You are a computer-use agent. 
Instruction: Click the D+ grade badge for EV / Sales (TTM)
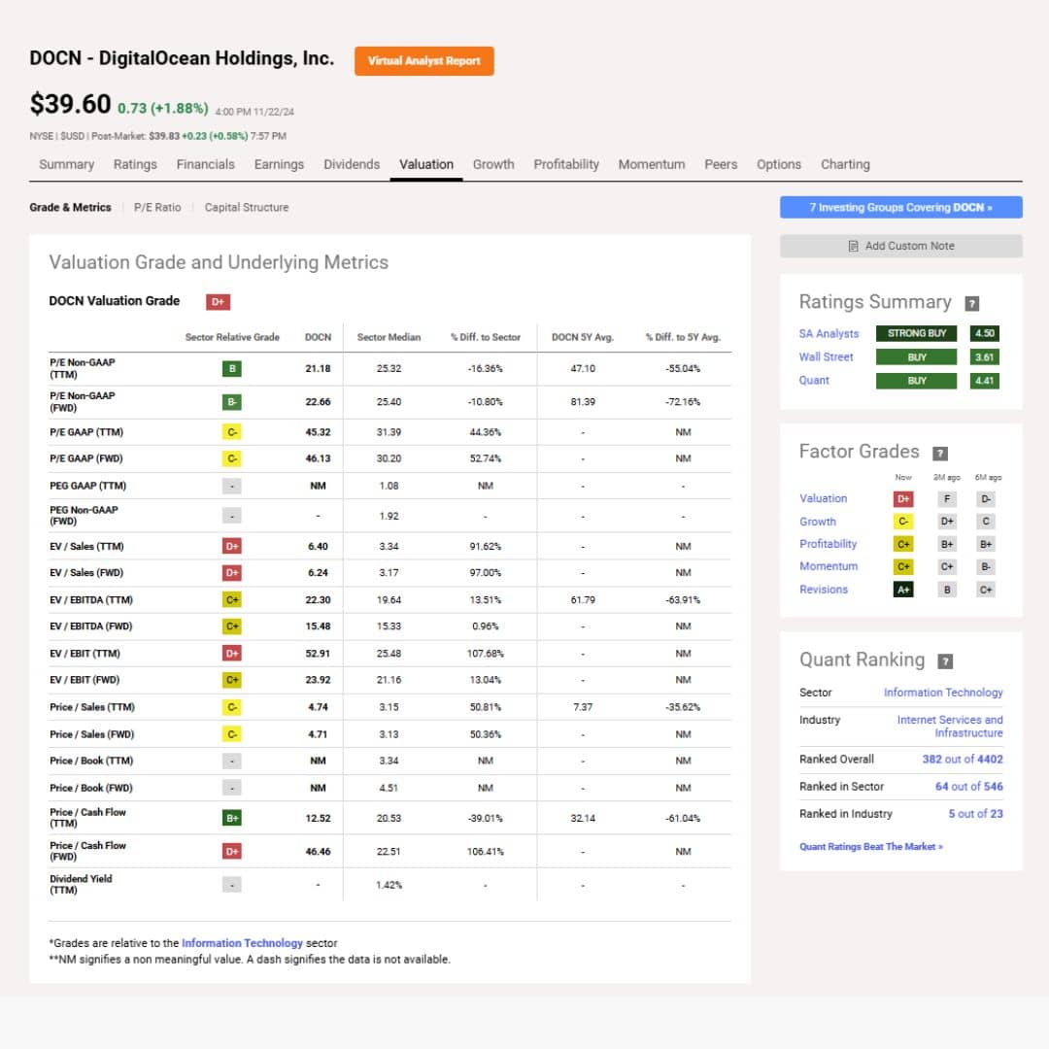pyautogui.click(x=232, y=547)
